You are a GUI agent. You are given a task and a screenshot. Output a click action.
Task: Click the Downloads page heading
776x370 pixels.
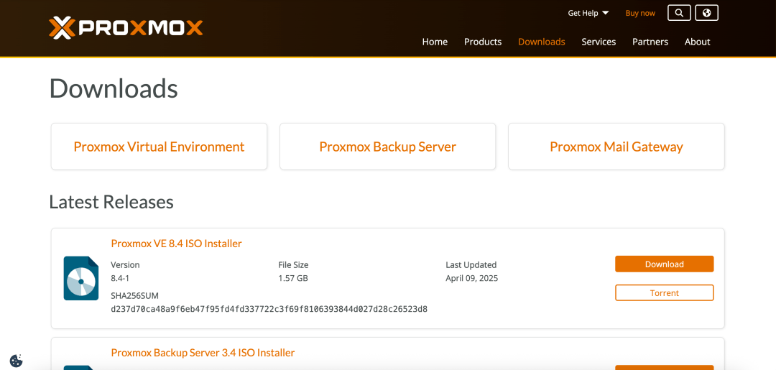click(114, 89)
